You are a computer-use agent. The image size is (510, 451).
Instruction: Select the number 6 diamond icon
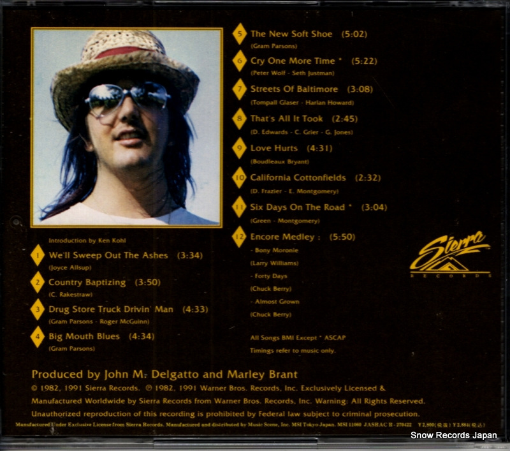coord(240,62)
